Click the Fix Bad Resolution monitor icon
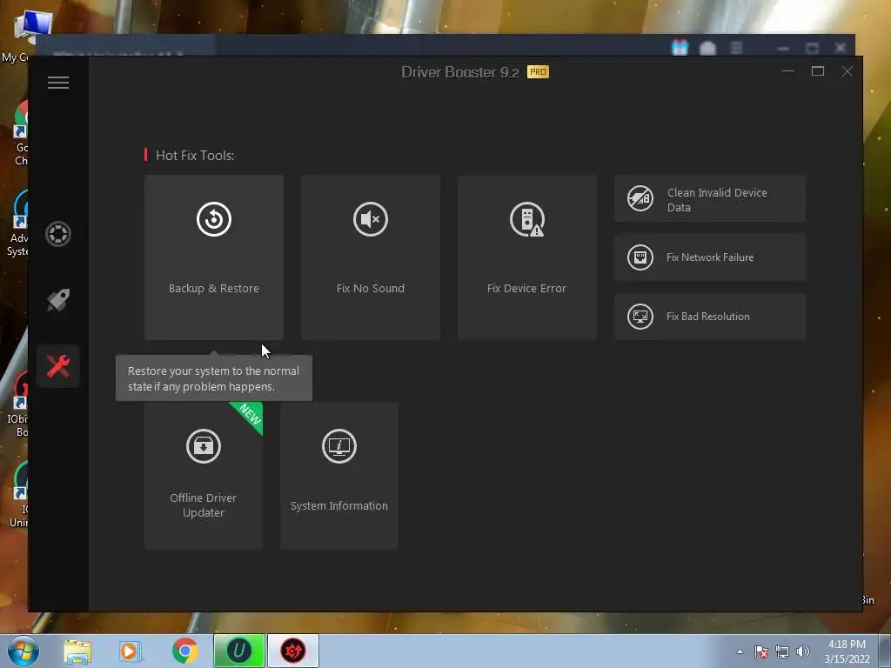Image resolution: width=891 pixels, height=668 pixels. pyautogui.click(x=640, y=317)
